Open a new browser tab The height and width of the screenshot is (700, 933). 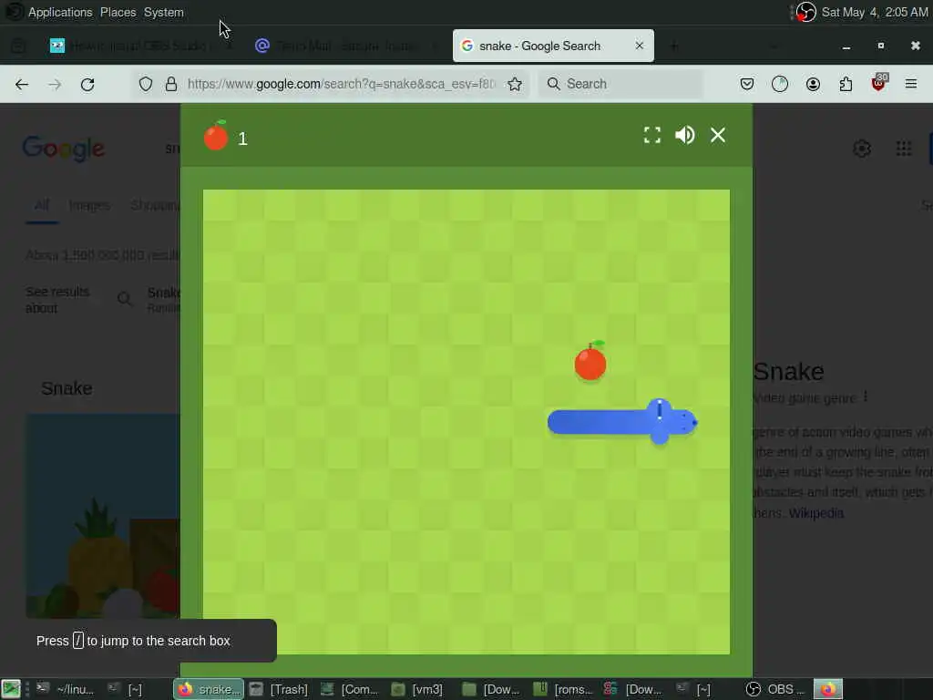click(x=674, y=46)
